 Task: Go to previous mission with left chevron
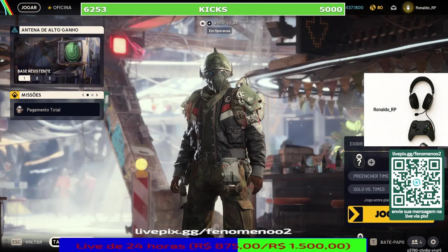tap(83, 95)
